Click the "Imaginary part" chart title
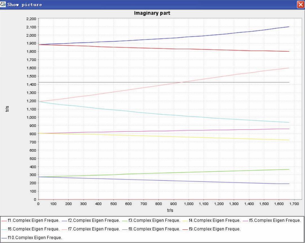Image resolution: width=305 pixels, height=243 pixels. point(152,13)
